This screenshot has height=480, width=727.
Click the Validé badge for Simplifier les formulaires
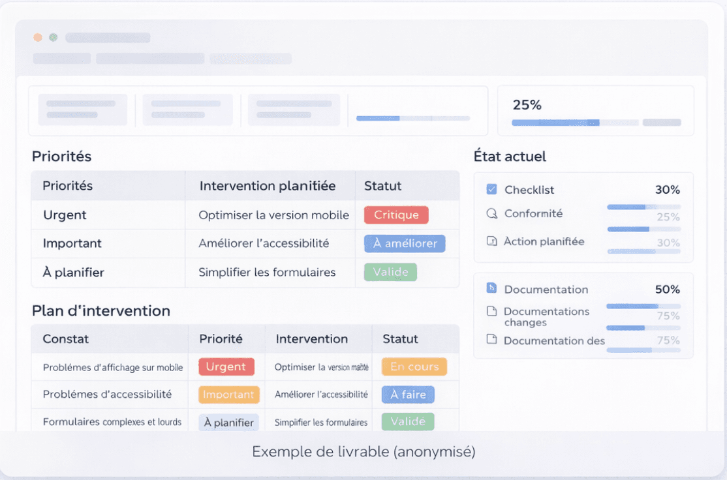390,272
